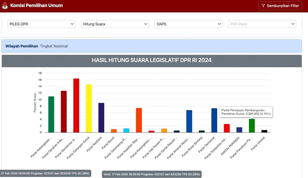Click the 'Partai Golongan Karya' axis label

[x=78, y=148]
